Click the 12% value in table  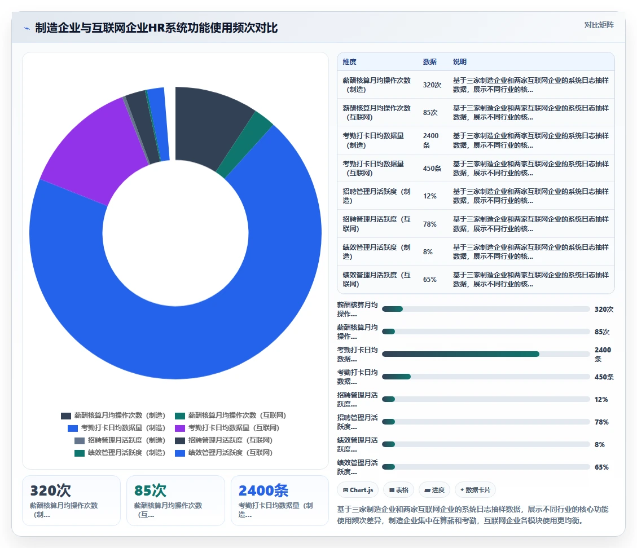430,196
